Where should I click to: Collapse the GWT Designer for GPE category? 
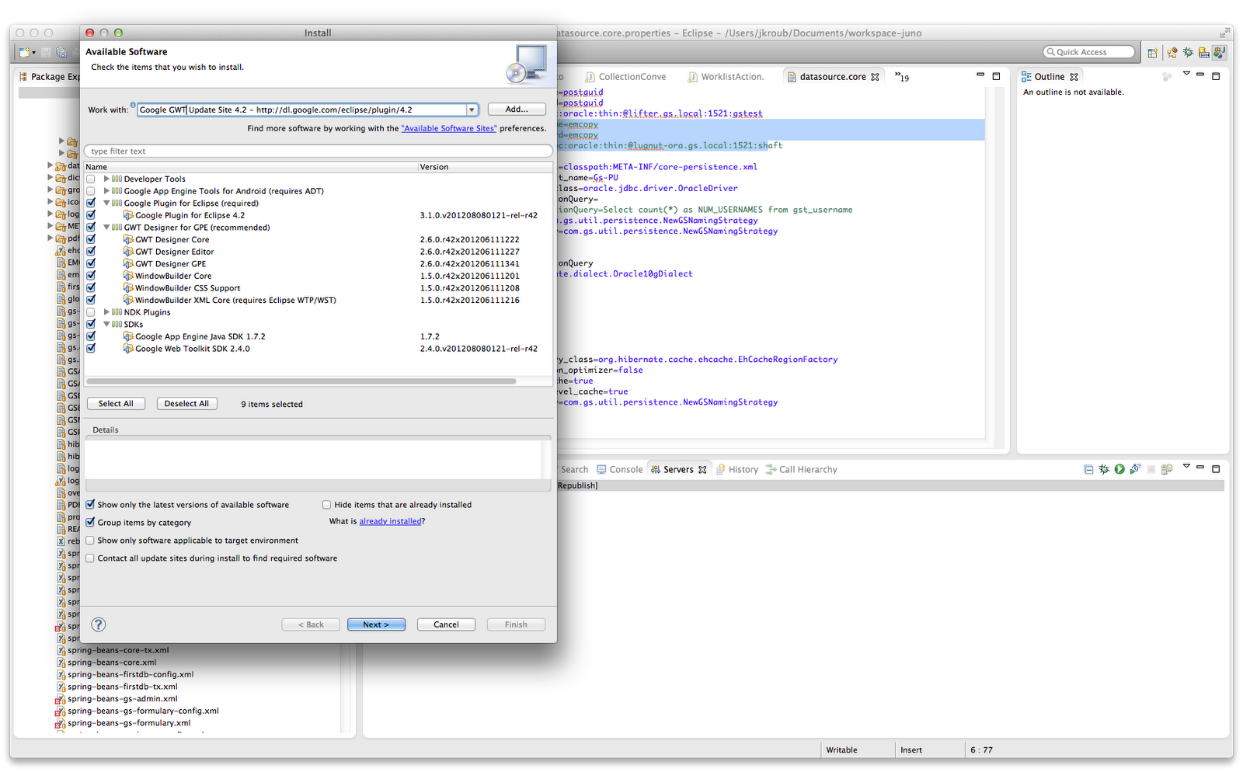(x=106, y=227)
